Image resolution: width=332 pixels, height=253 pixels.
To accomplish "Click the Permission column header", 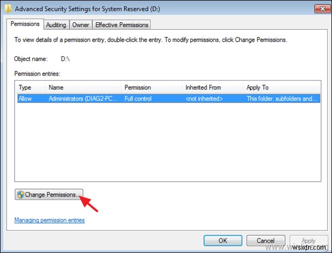I will [151, 87].
